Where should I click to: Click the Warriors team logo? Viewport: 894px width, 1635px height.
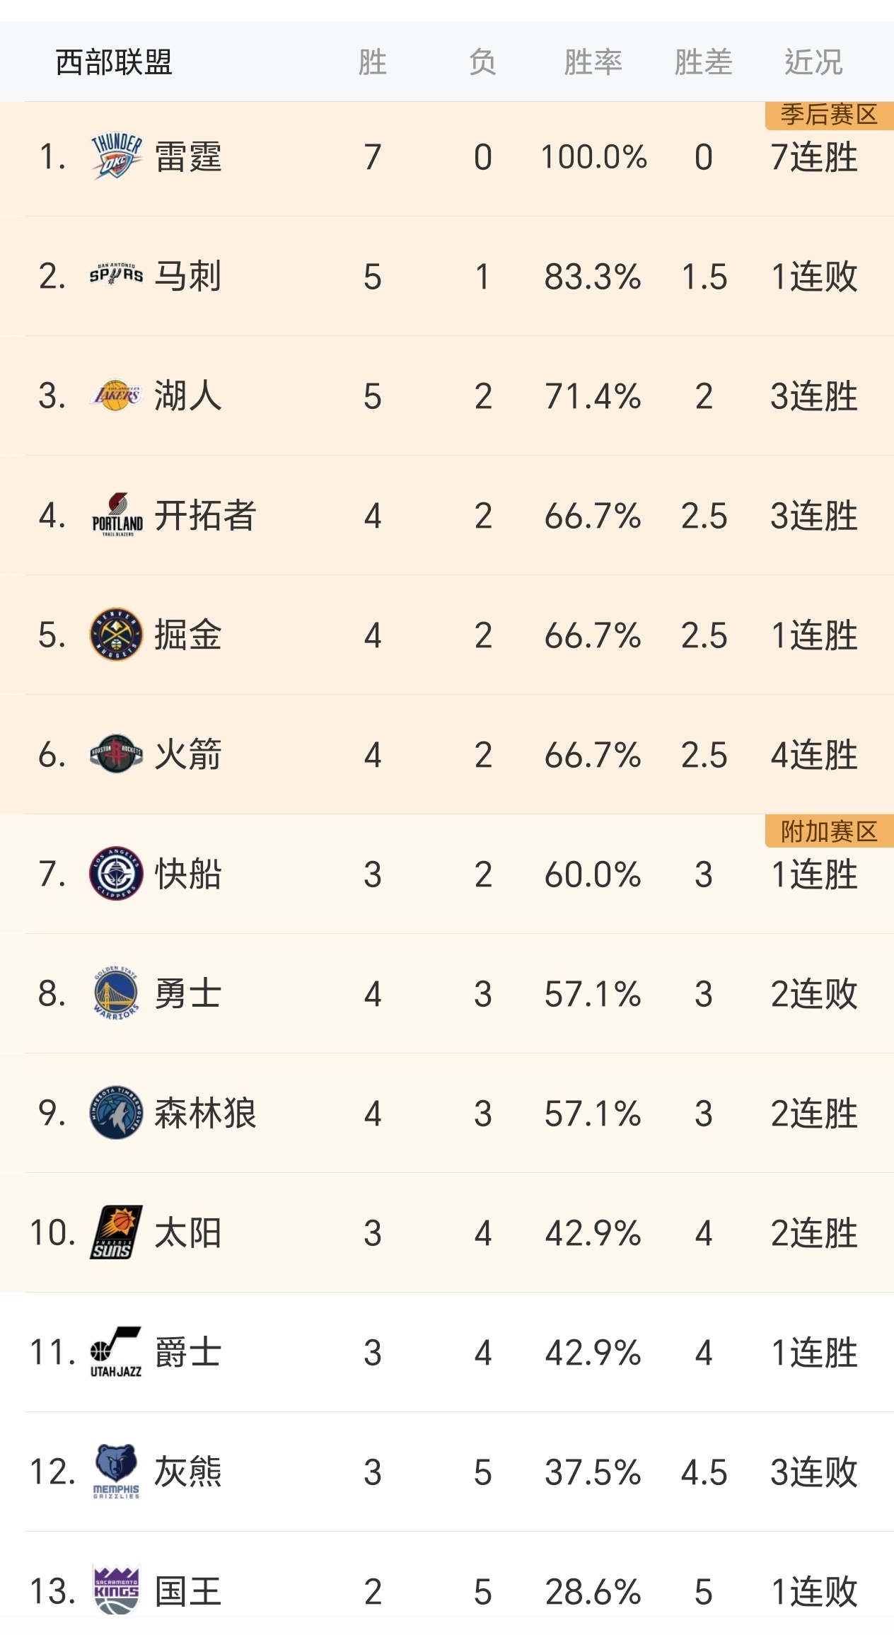(x=115, y=993)
